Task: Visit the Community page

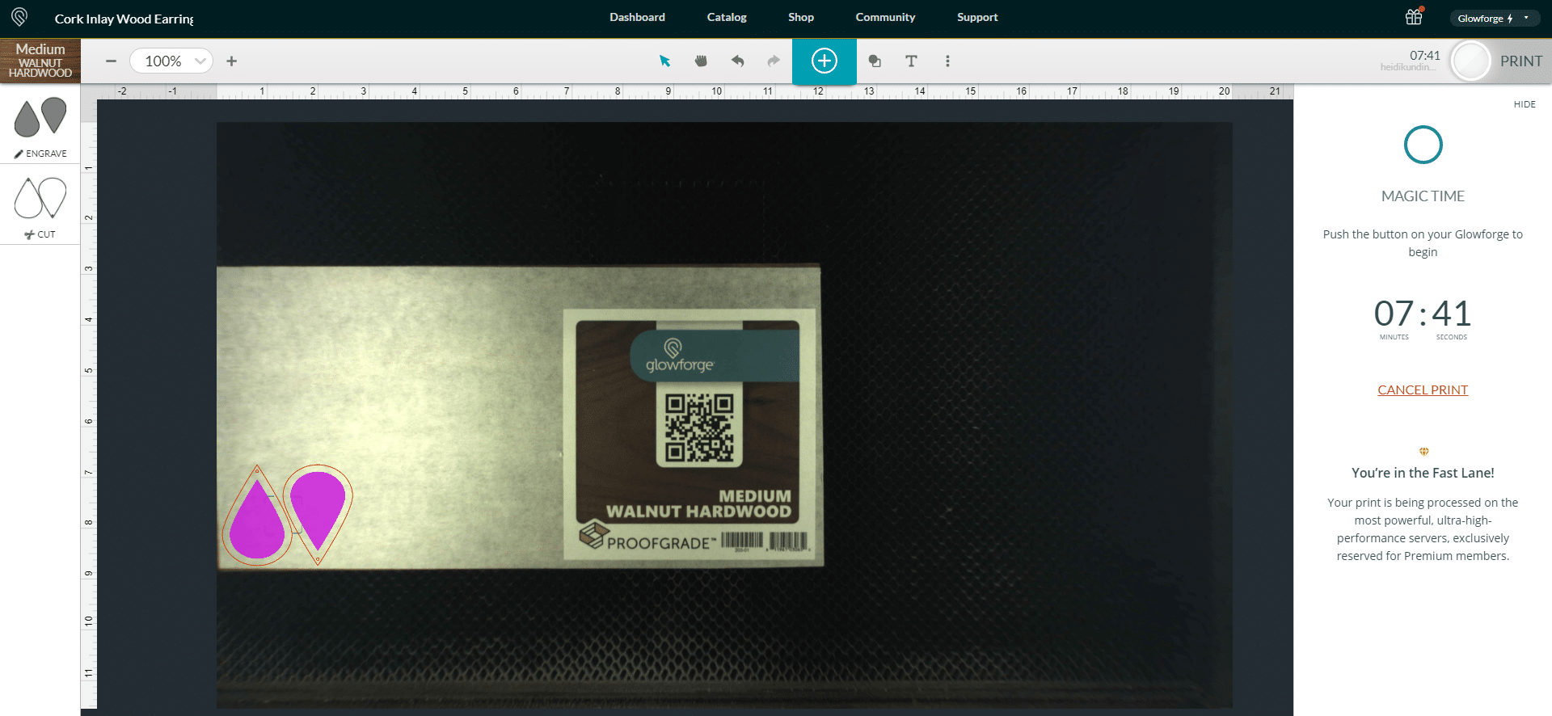Action: point(885,17)
